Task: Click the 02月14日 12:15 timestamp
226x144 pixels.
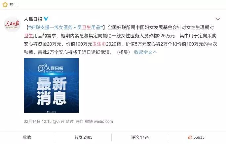Action: (38, 122)
